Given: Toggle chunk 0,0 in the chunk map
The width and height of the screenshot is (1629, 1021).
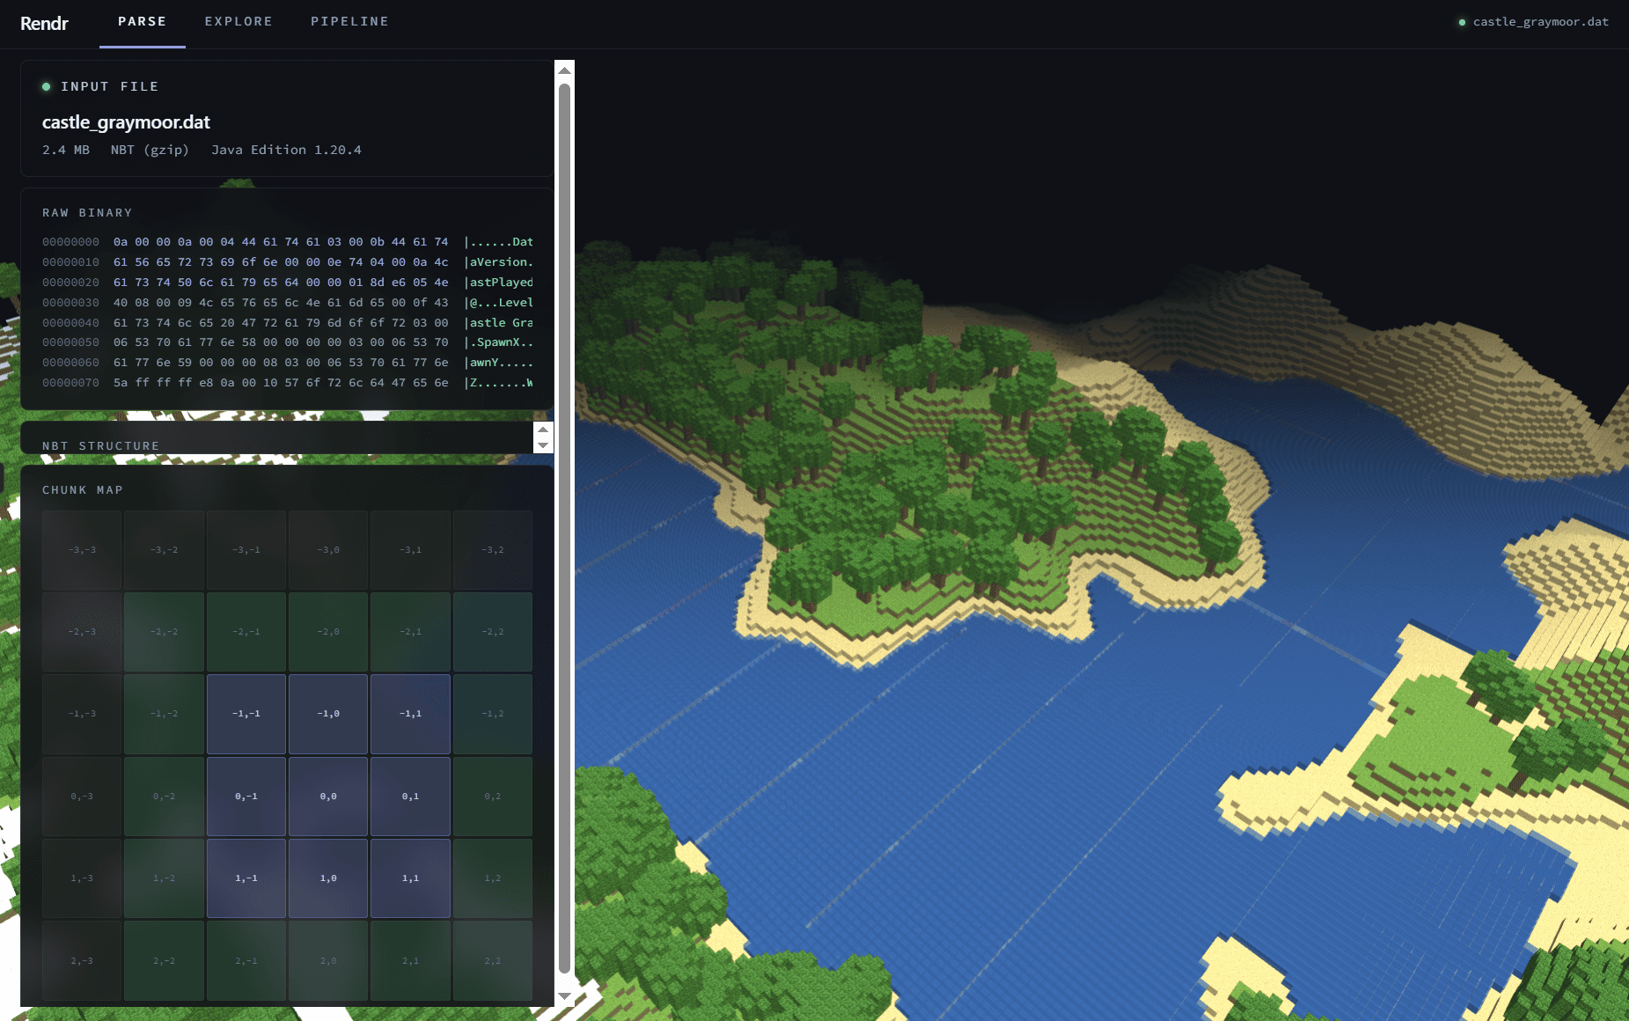Looking at the screenshot, I should click(328, 797).
